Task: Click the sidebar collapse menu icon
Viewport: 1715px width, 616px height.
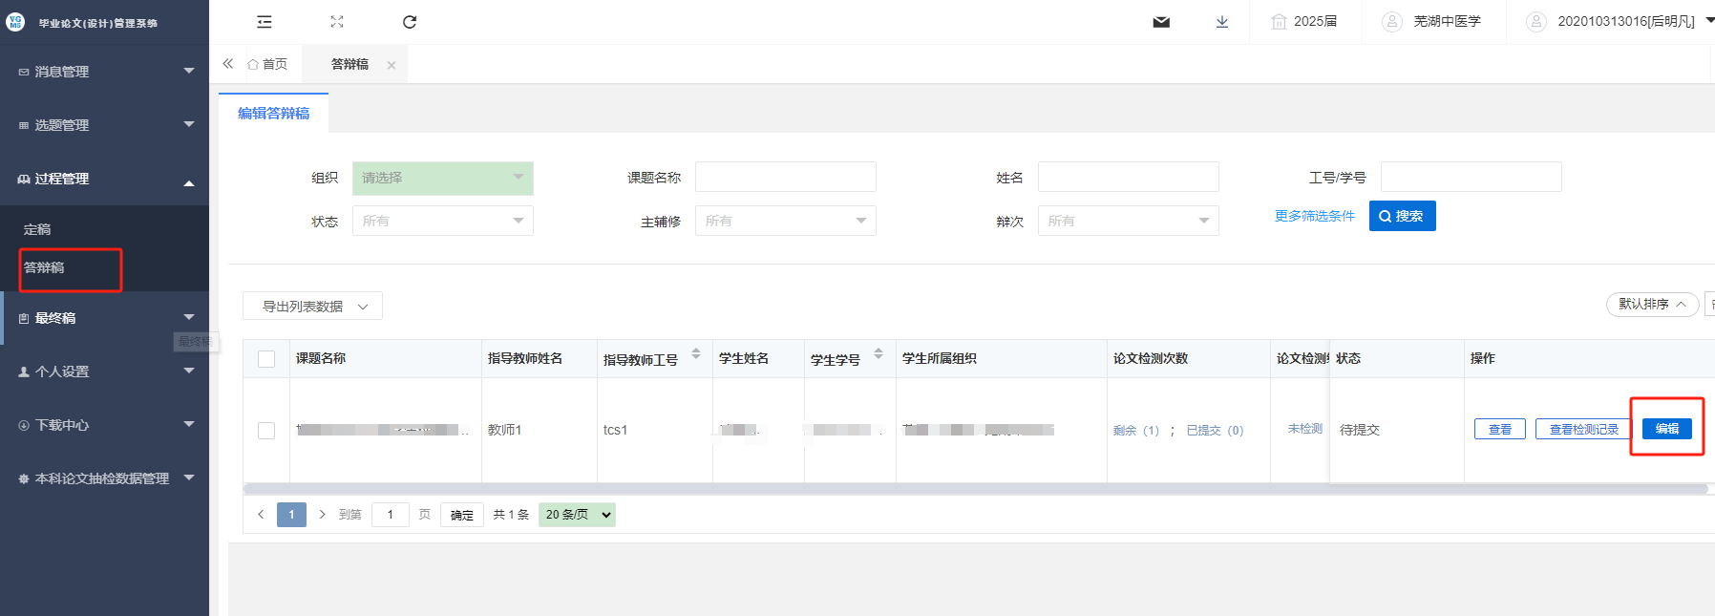Action: click(265, 22)
